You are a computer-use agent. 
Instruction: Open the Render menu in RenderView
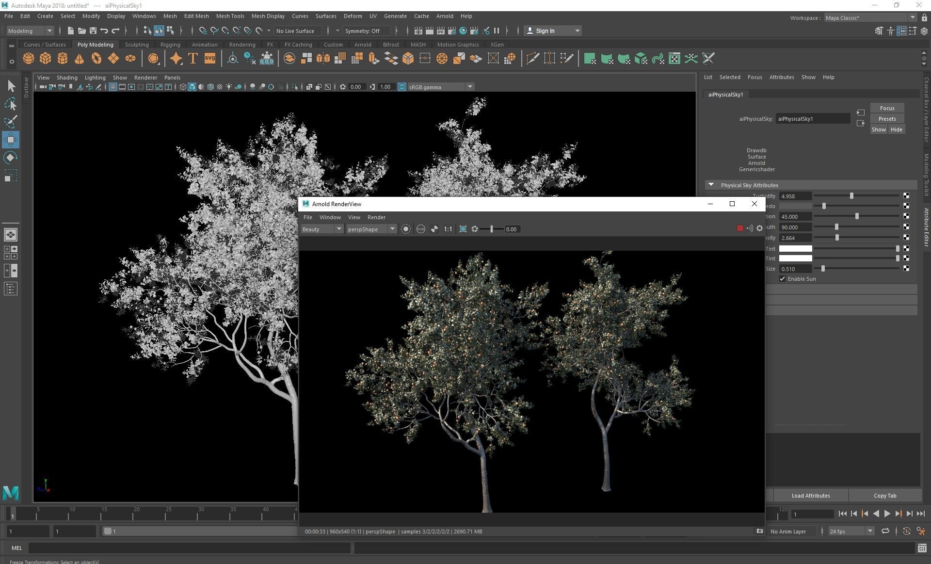pos(376,217)
